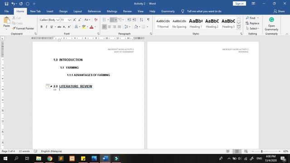
Task: Undo the last action
Action: 13,4
